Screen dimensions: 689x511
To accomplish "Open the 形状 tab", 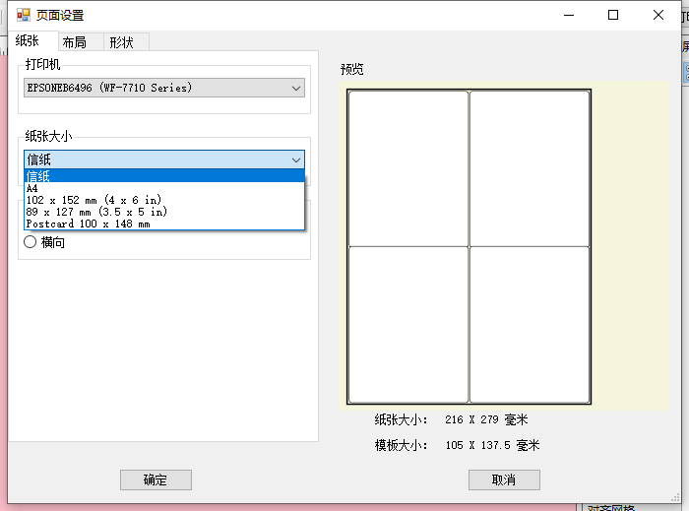I will [122, 41].
